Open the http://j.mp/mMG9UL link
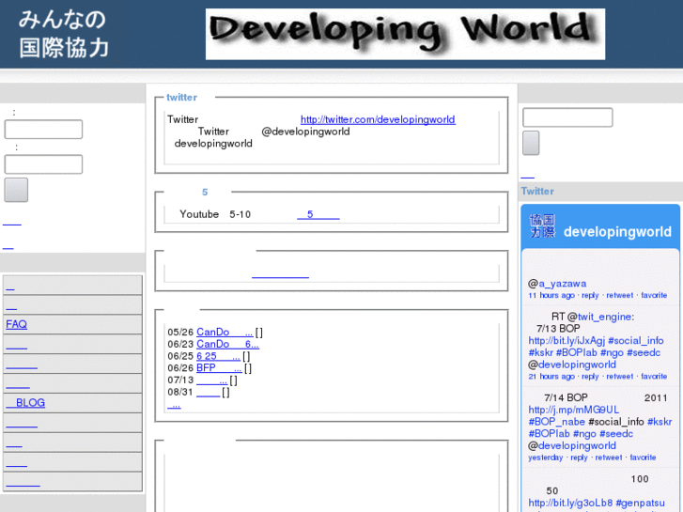The image size is (683, 512). (573, 410)
